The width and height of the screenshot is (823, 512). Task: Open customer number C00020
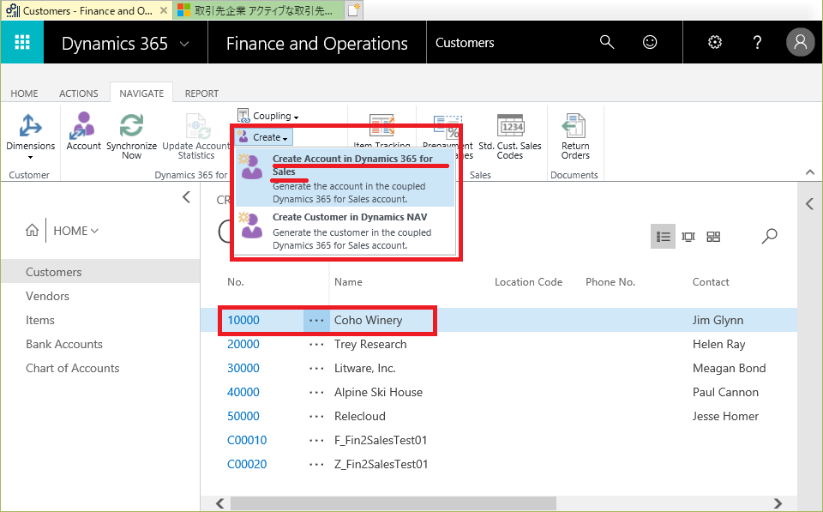click(x=247, y=465)
